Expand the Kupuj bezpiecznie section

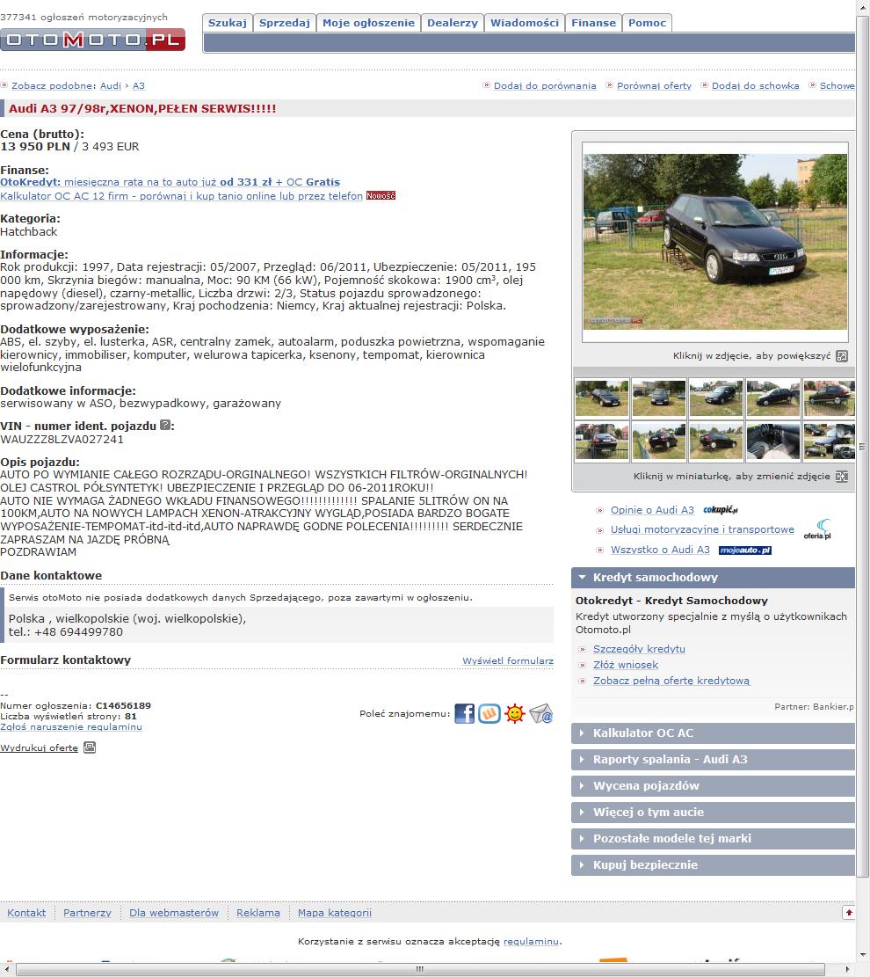point(713,864)
